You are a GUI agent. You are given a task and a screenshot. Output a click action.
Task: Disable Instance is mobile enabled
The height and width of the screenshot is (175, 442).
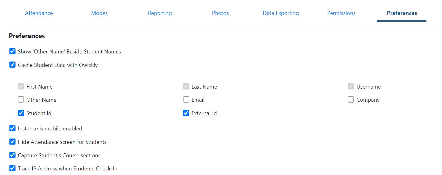pyautogui.click(x=13, y=128)
